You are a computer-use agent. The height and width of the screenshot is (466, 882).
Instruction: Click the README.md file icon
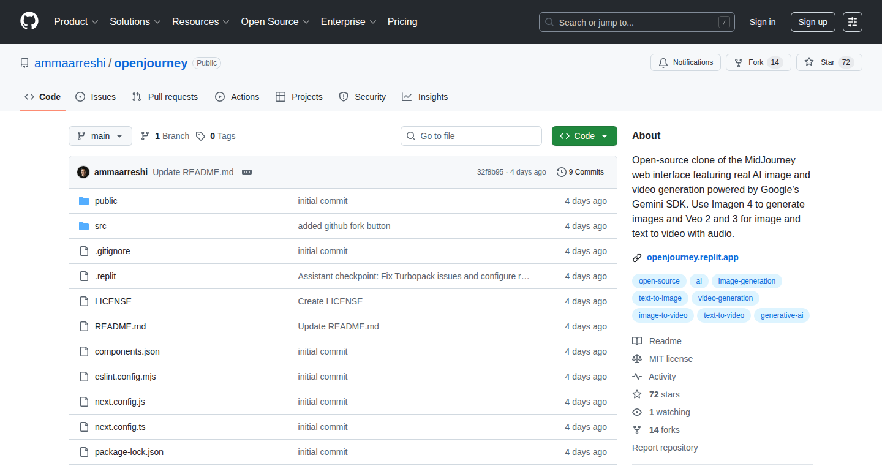[84, 326]
